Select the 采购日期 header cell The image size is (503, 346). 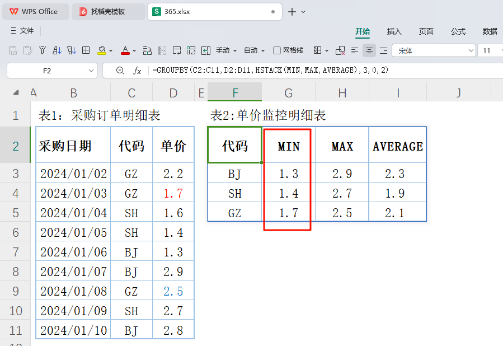73,146
